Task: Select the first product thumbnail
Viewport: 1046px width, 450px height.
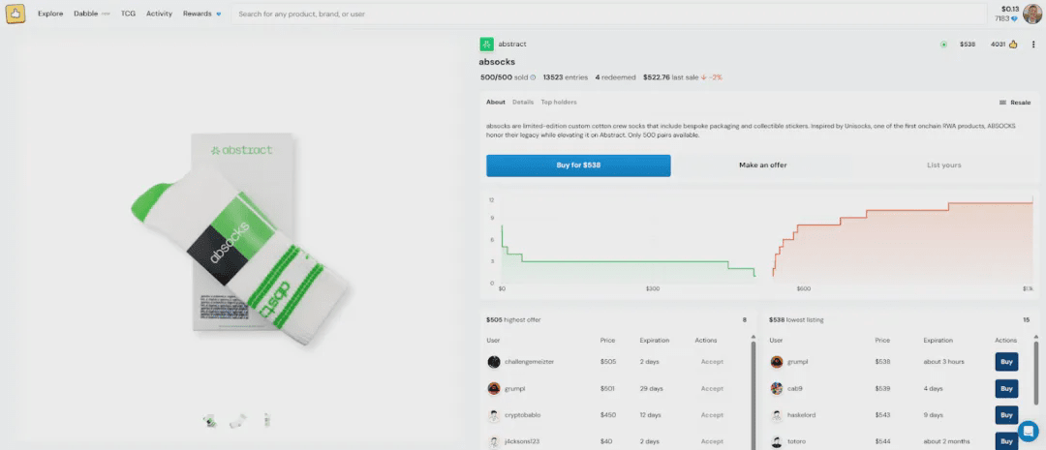Action: tap(210, 421)
